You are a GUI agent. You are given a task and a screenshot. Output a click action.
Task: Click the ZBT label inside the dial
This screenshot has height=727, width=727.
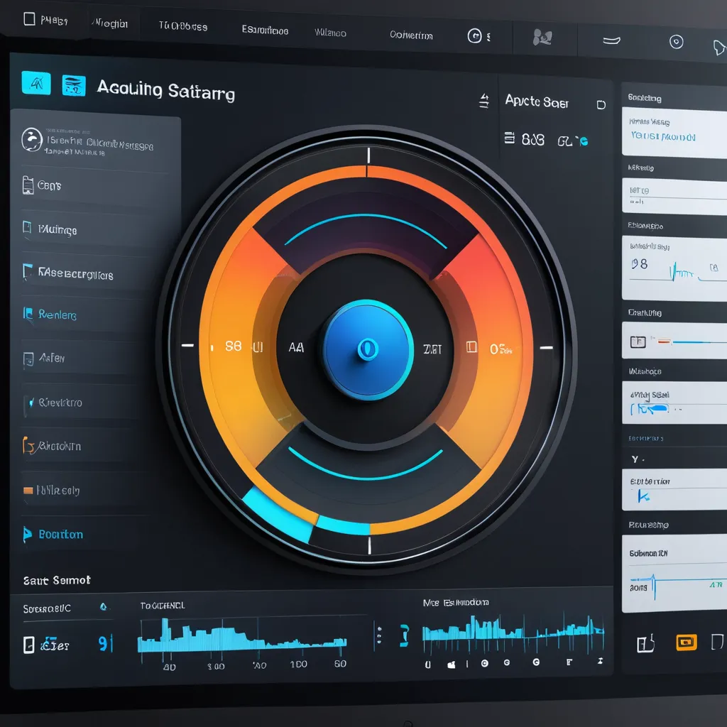click(432, 349)
